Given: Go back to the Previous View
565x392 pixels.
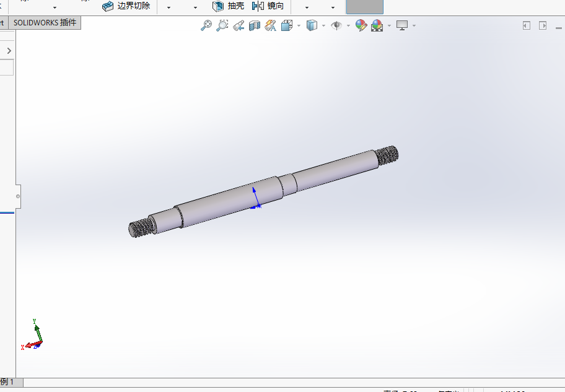Looking at the screenshot, I should 239,25.
